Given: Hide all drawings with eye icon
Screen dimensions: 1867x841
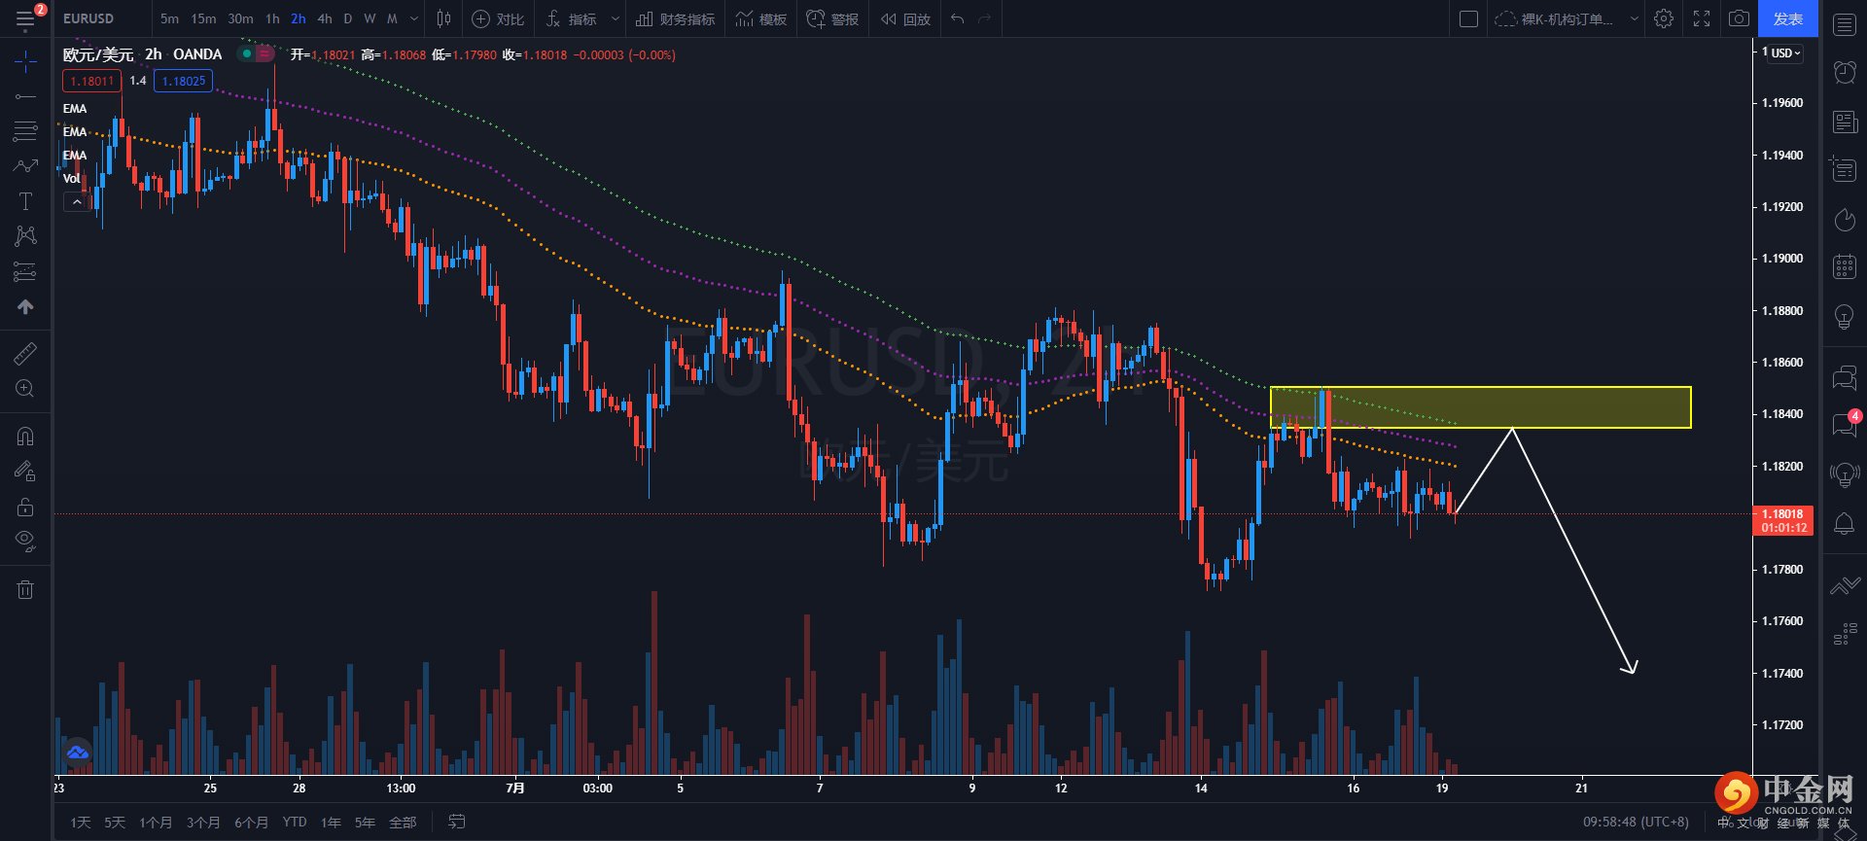Looking at the screenshot, I should (x=25, y=541).
